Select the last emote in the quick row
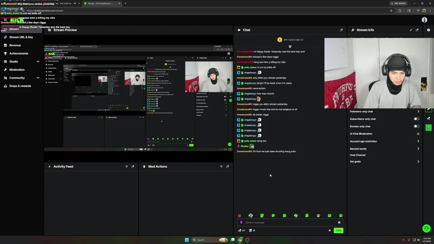The height and width of the screenshot is (244, 434). (341, 216)
